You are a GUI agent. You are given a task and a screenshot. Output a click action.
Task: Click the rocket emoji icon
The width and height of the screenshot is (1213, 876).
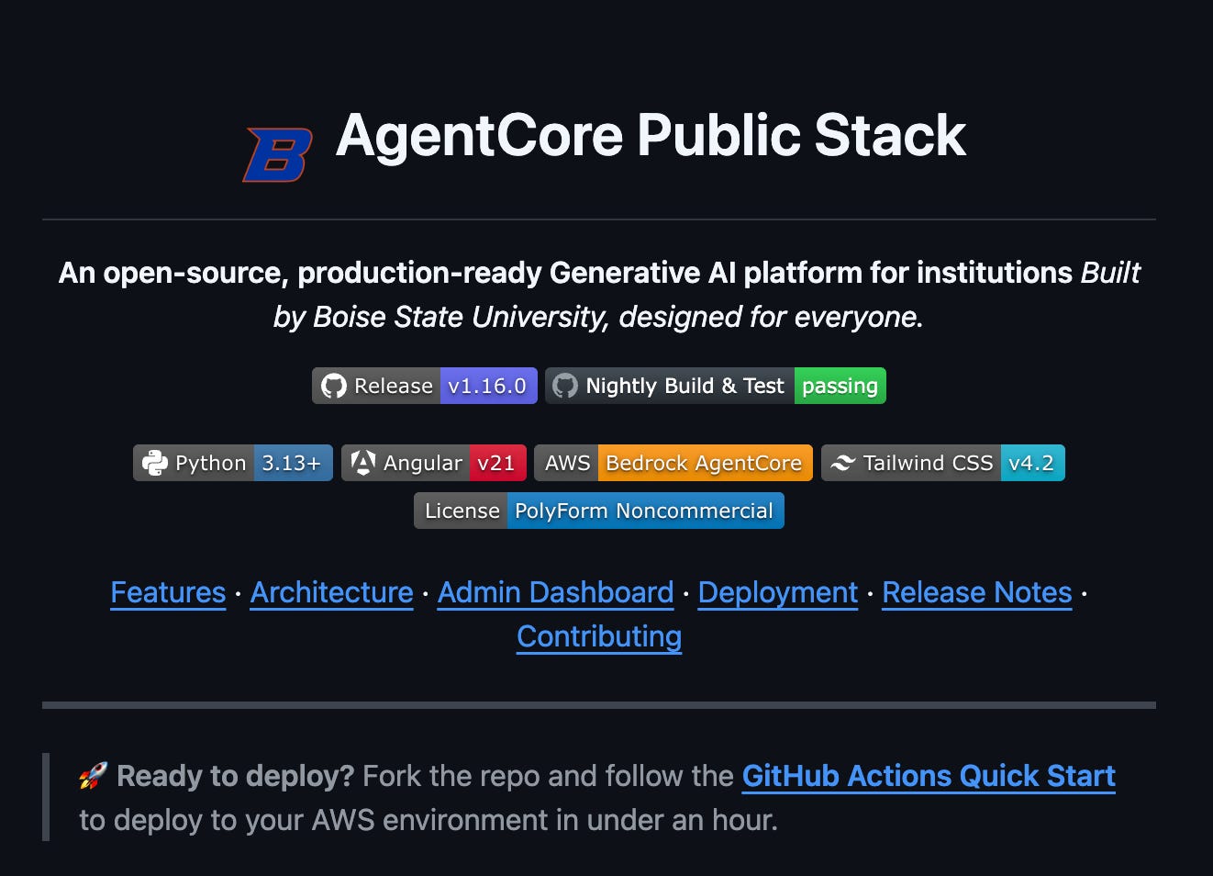[x=93, y=776]
